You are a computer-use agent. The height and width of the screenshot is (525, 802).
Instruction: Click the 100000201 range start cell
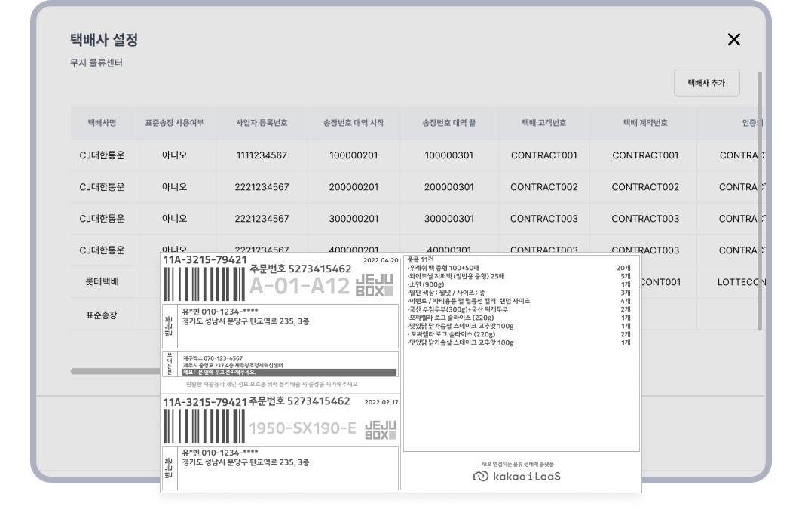(354, 155)
